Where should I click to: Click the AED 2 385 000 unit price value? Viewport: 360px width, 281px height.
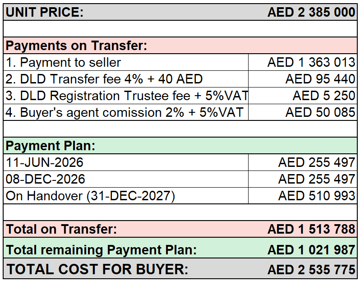pyautogui.click(x=311, y=12)
